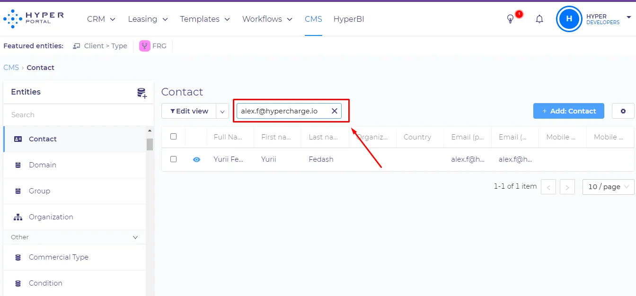Viewport: 636px width, 296px height.
Task: View the Yurii Fedash record via eye icon
Action: (196, 159)
